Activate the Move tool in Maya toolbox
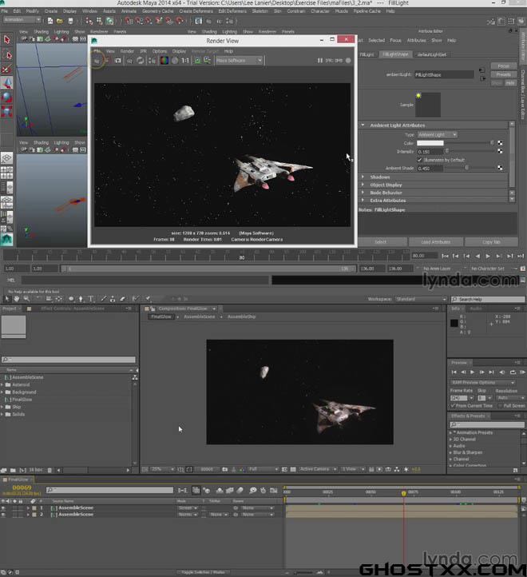The image size is (527, 577). coord(7,83)
